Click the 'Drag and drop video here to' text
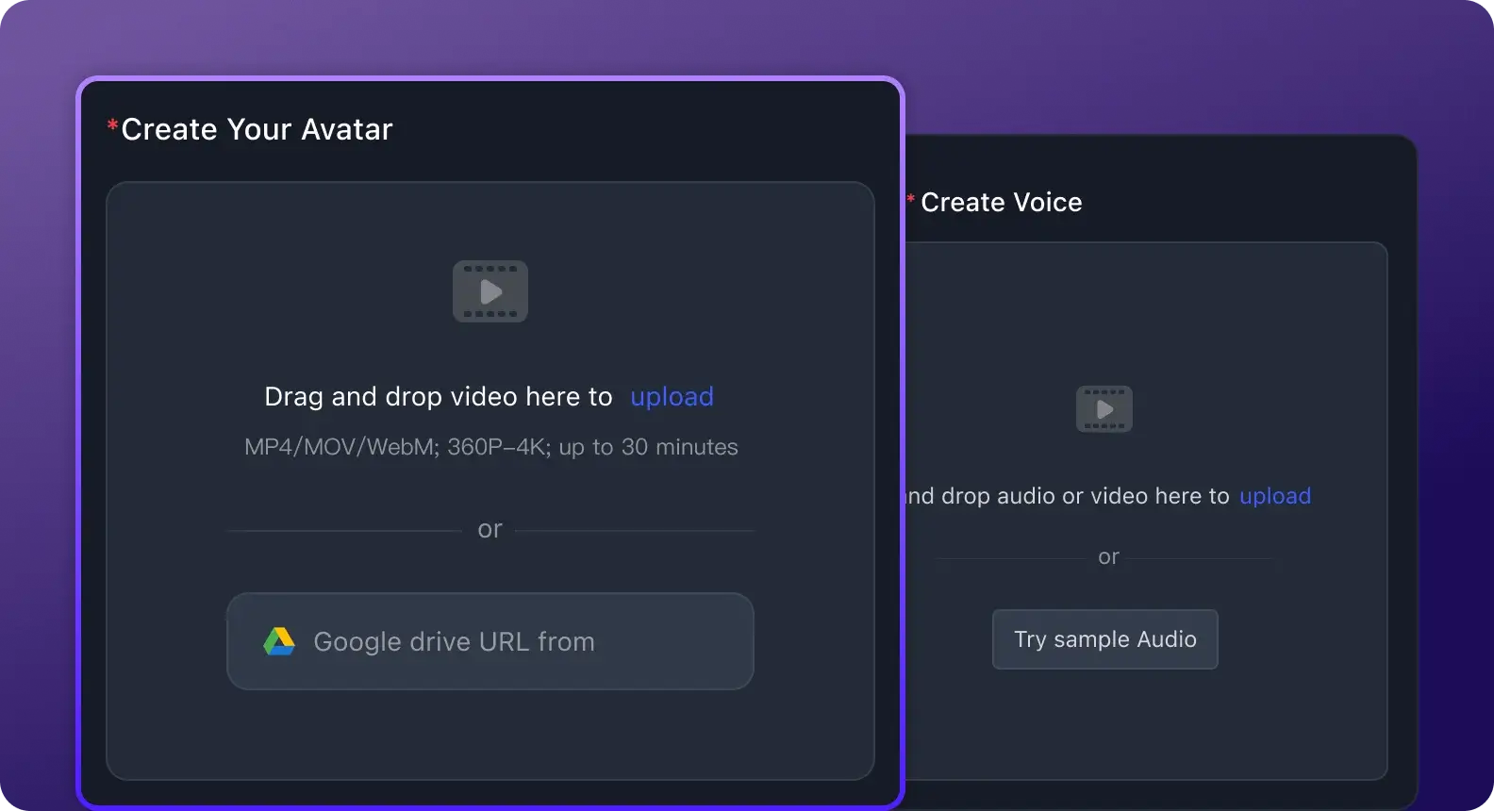Screen dimensions: 1494x811 pos(438,397)
